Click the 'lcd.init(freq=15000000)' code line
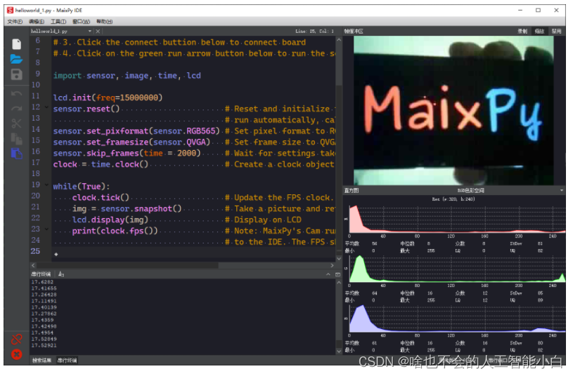This screenshot has width=573, height=376. click(x=108, y=98)
